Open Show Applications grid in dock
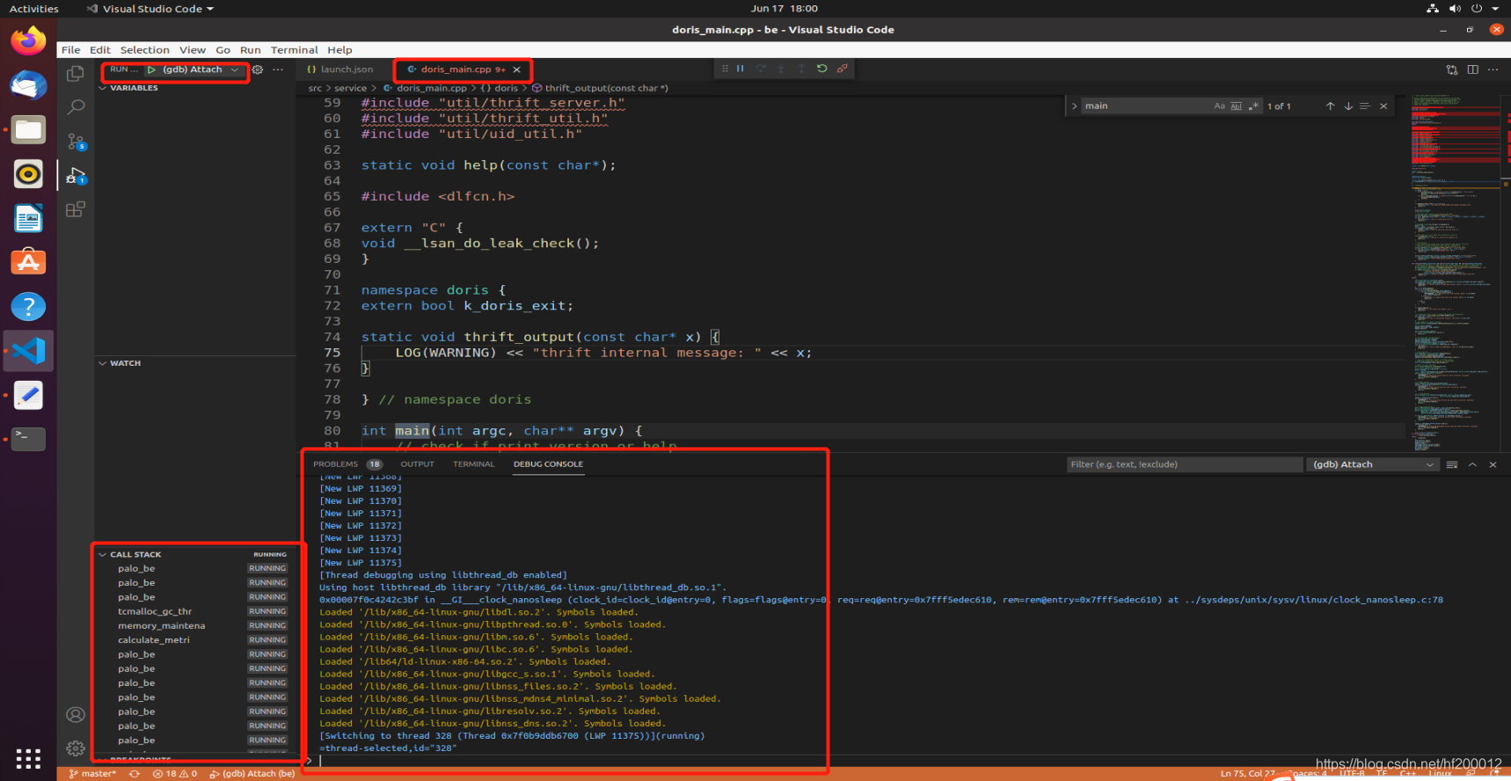Screen dimensions: 1511x781 click(x=28, y=759)
